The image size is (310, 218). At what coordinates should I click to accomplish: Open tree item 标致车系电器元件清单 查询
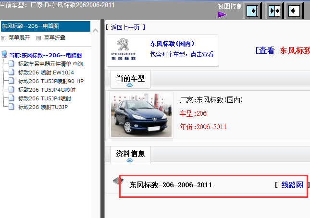(50, 64)
